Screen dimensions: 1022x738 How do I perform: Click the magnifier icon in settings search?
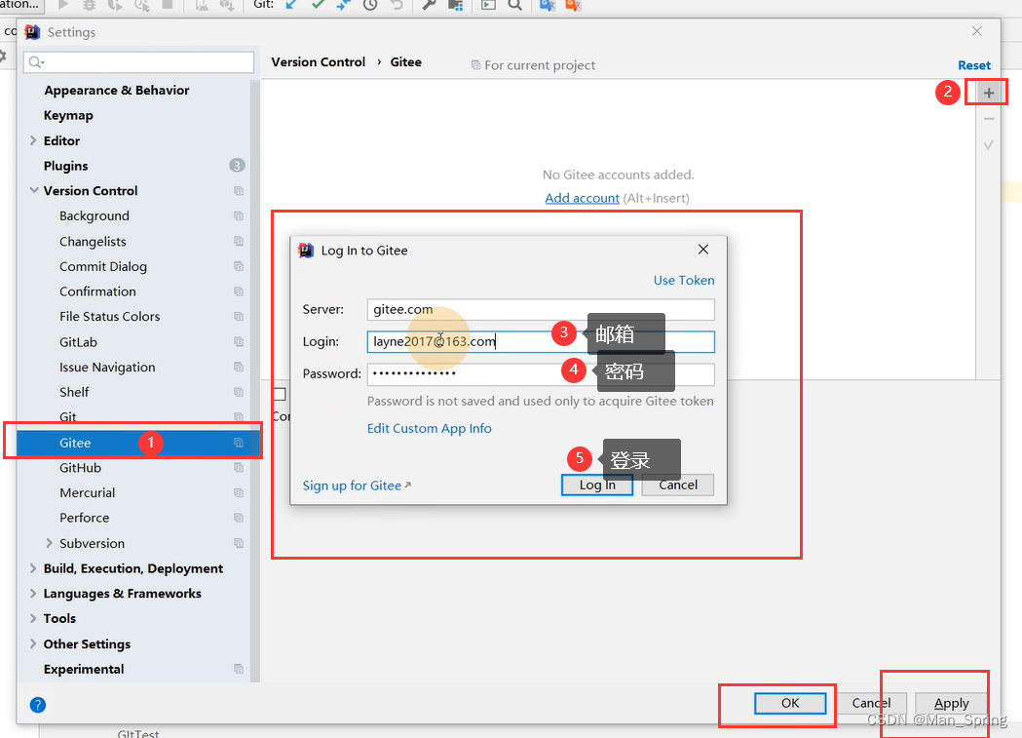point(36,62)
